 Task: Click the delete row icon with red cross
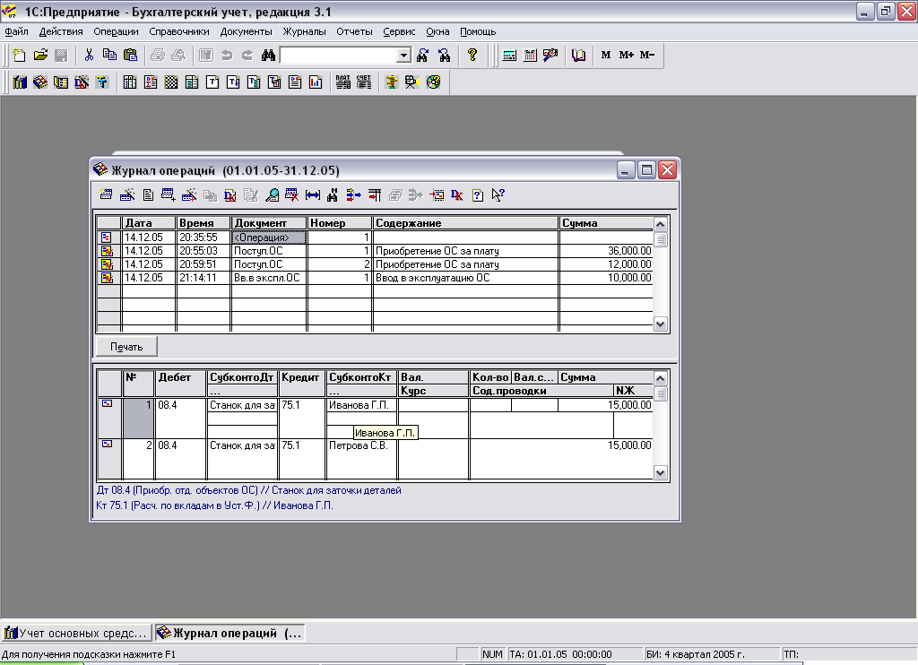pyautogui.click(x=291, y=195)
